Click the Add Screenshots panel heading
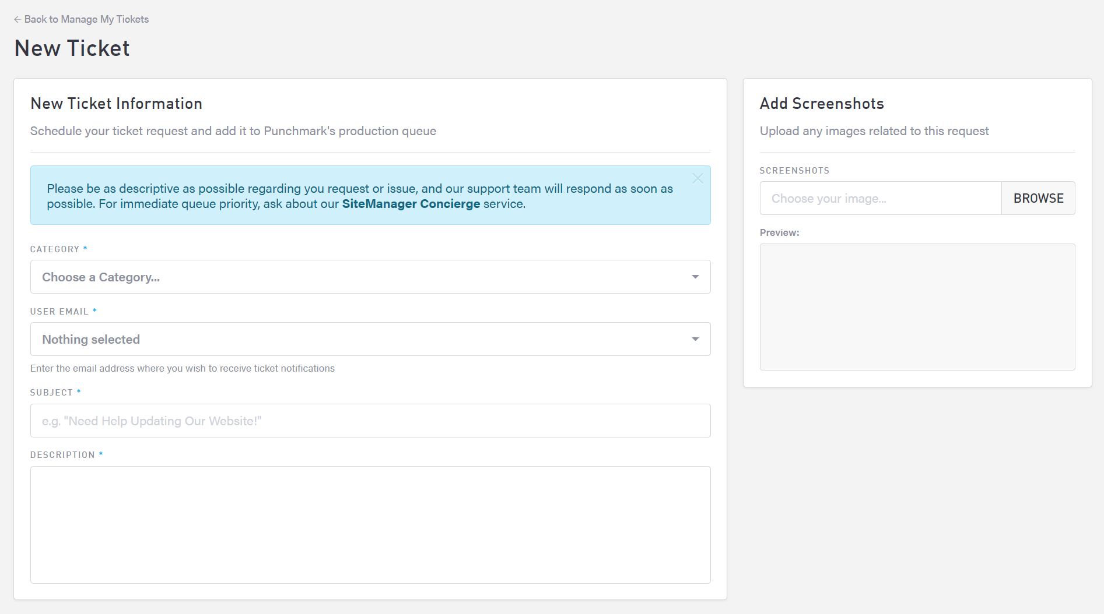Screen dimensions: 1104x614 tap(821, 104)
